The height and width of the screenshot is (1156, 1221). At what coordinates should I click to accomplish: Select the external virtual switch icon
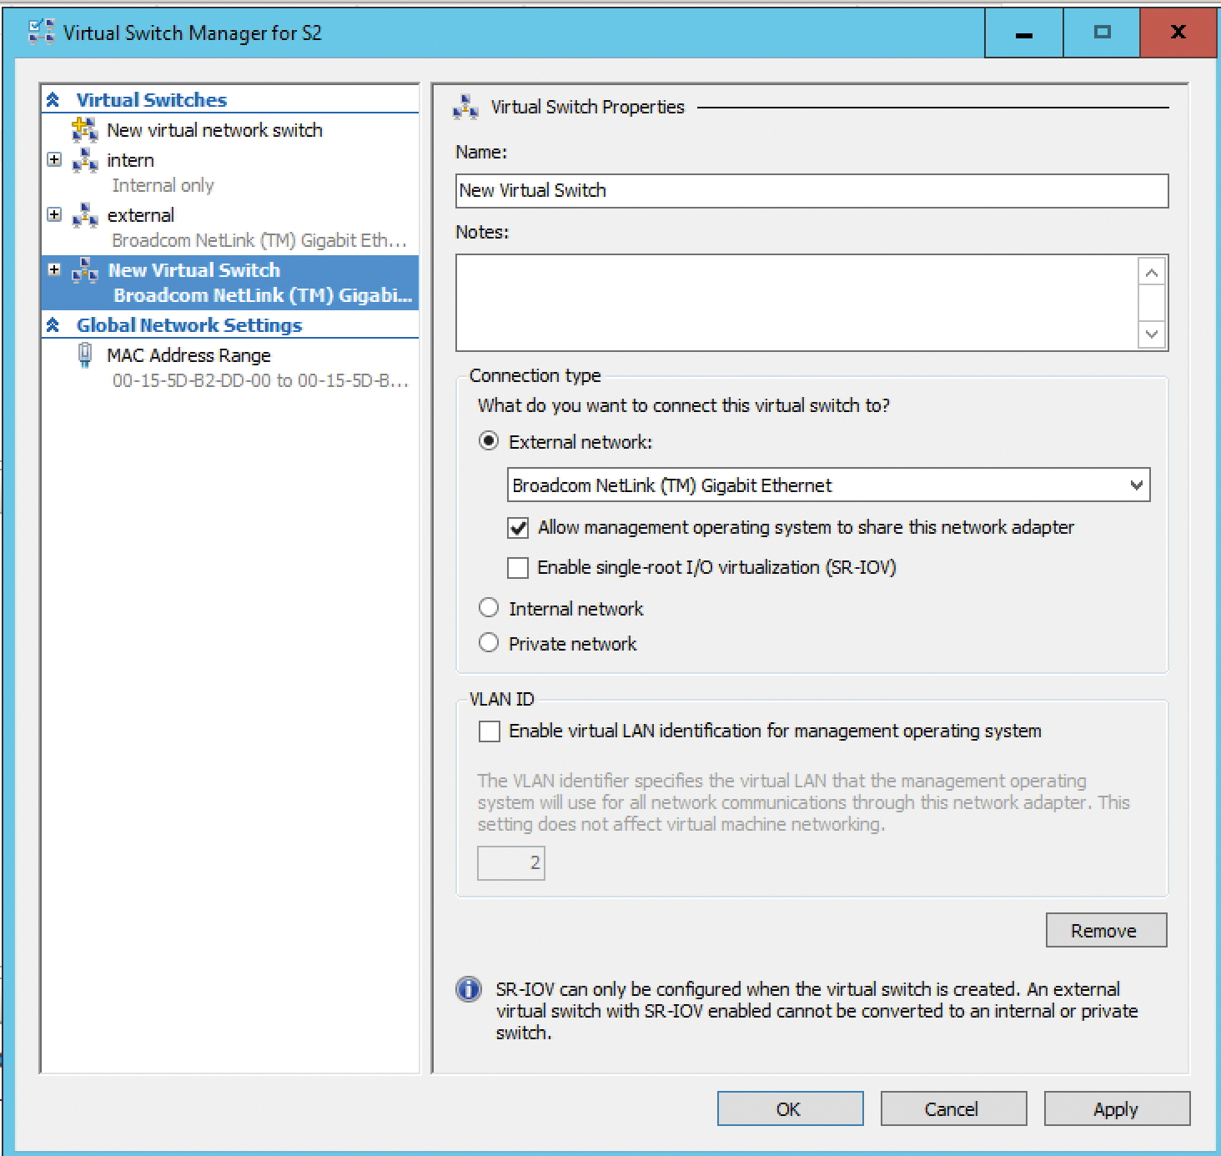pos(87,214)
